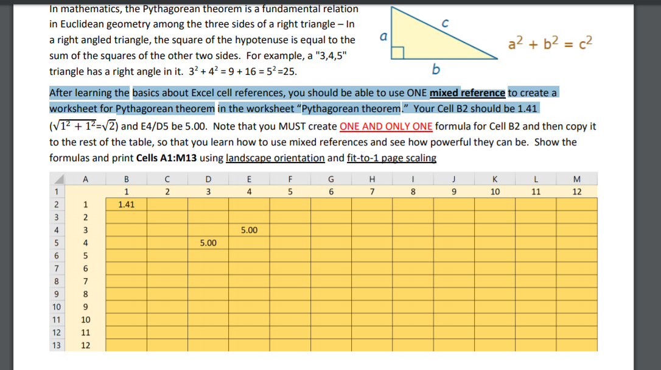
Task: Click the hypotenuse label c
Action: click(444, 23)
